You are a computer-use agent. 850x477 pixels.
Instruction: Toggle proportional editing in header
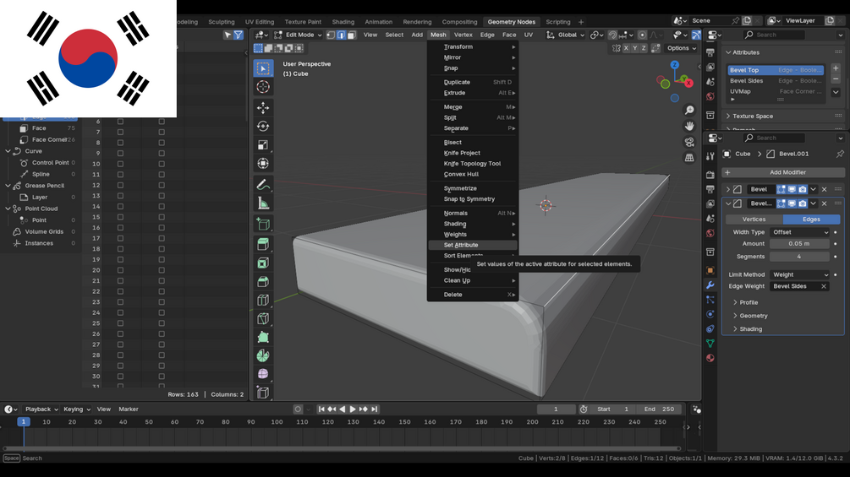coord(642,35)
